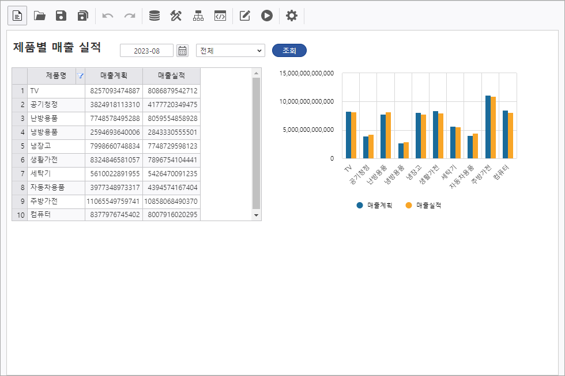Click row number 5 header
The height and width of the screenshot is (376, 565).
tap(20, 146)
